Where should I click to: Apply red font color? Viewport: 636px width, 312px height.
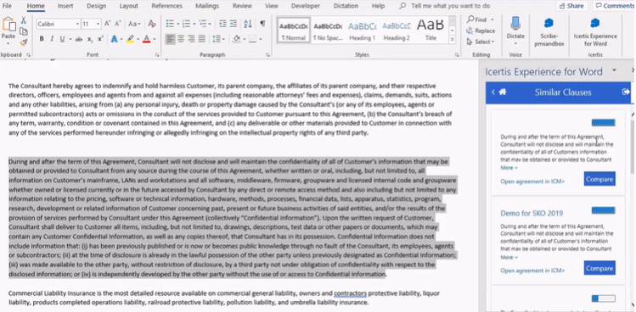(x=146, y=39)
